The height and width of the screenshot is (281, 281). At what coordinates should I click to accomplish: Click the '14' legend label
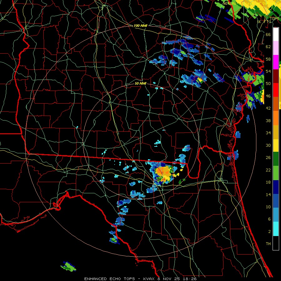pyautogui.click(x=268, y=195)
